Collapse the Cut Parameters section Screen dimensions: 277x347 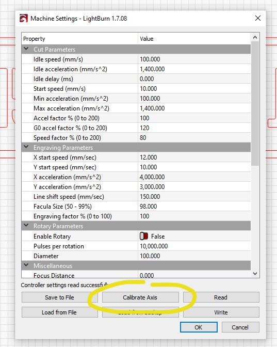click(26, 49)
